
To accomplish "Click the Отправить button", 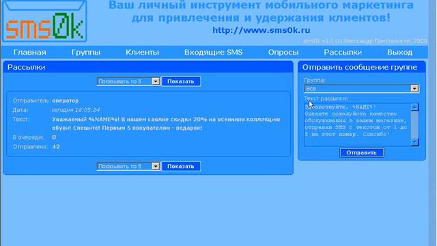I will (361, 152).
